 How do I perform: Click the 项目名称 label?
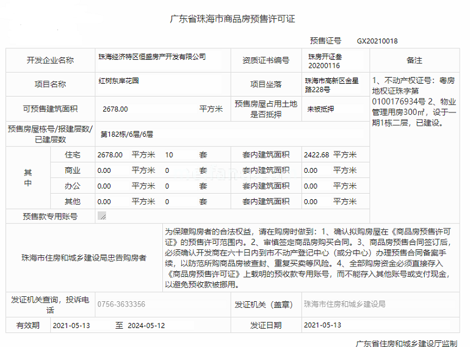click(50, 84)
